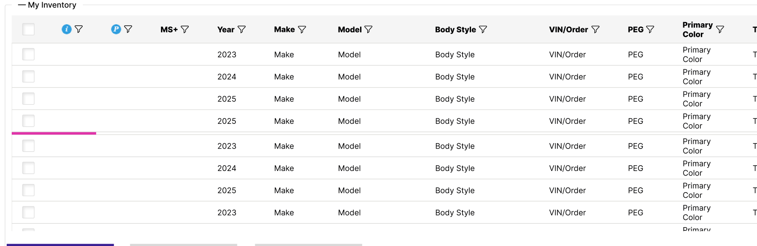Open filter next to info icon

pyautogui.click(x=79, y=29)
